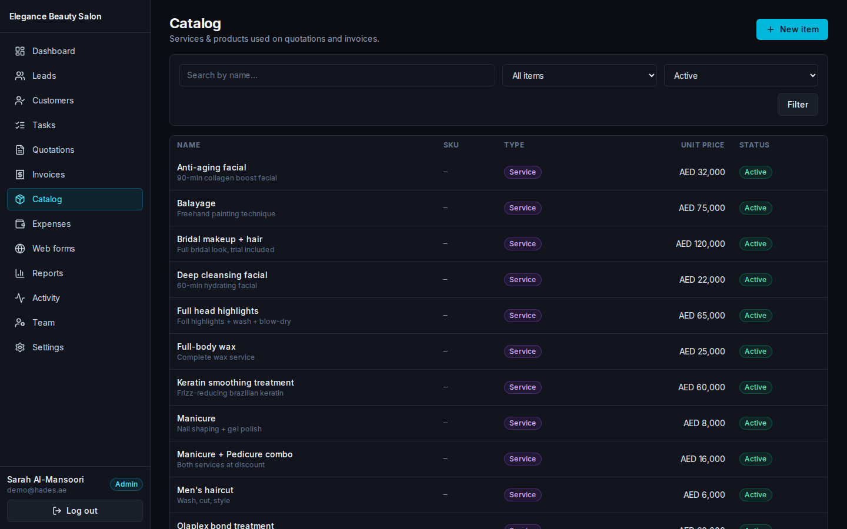Go to Dashboard in the sidebar
The height and width of the screenshot is (529, 847).
tap(75, 51)
